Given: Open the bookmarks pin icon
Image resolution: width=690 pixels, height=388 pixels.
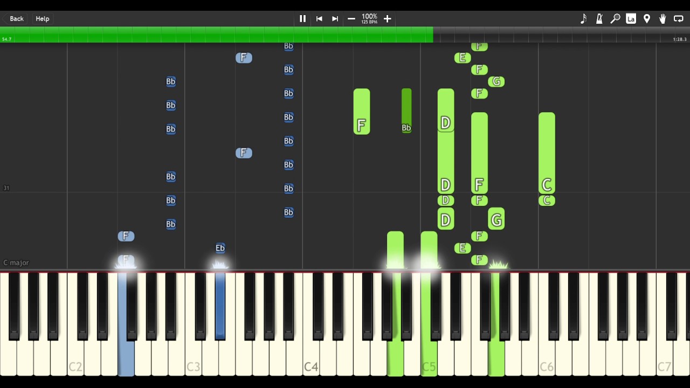Looking at the screenshot, I should pos(647,19).
